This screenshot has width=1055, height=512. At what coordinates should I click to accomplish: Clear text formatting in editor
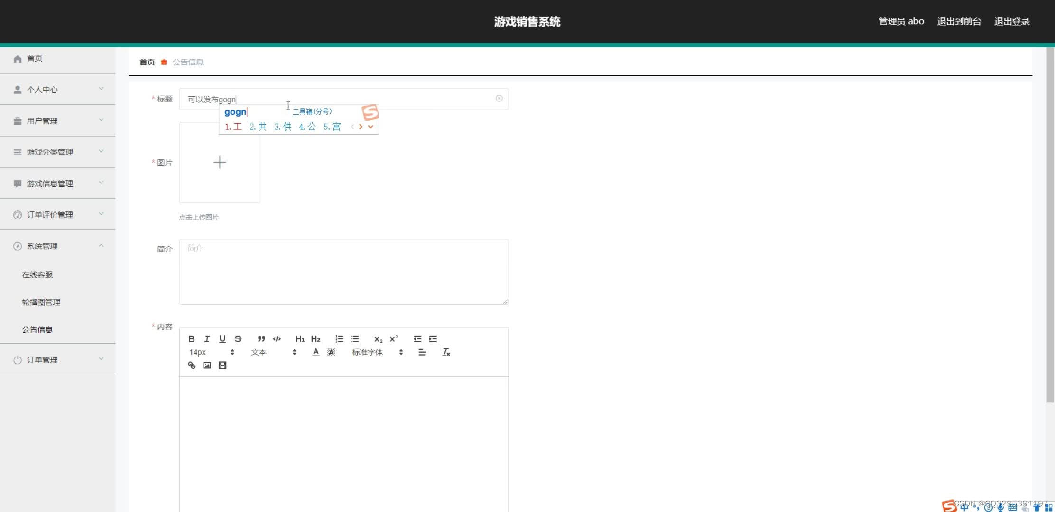click(446, 352)
